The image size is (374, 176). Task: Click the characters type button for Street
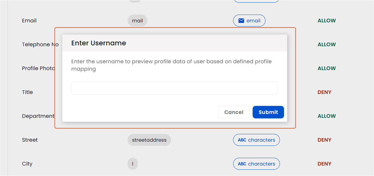click(x=256, y=140)
